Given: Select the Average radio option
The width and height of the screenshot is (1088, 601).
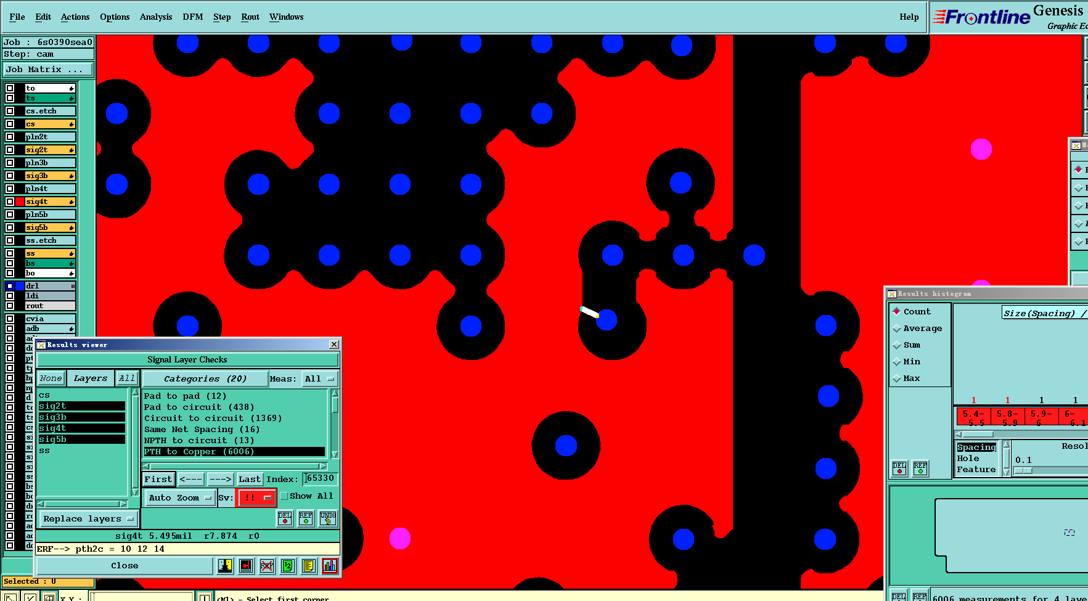Looking at the screenshot, I should tap(897, 329).
